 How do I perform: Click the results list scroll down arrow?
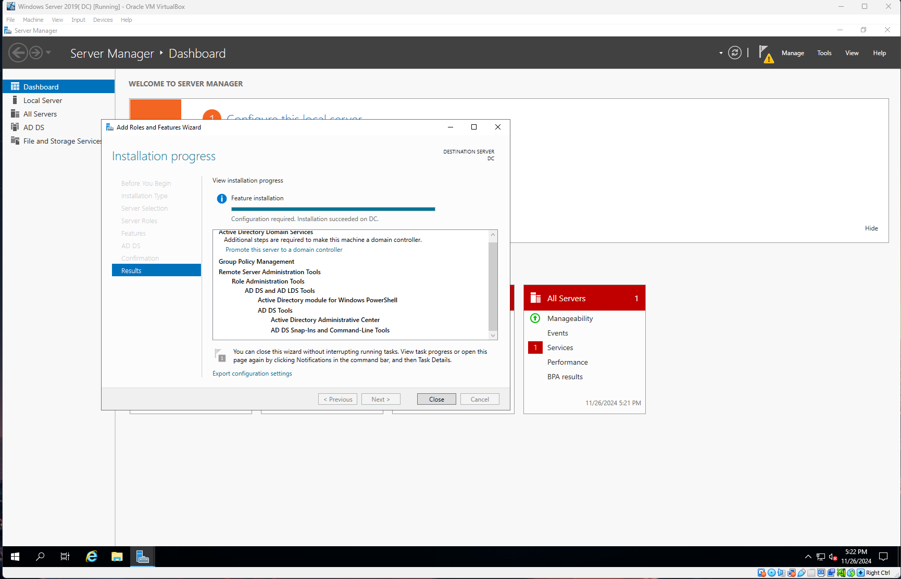click(493, 336)
